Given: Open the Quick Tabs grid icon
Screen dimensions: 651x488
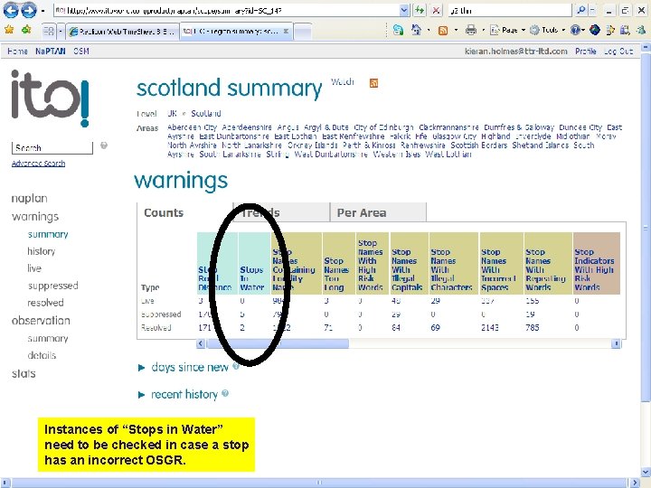Looking at the screenshot, I should [49, 31].
